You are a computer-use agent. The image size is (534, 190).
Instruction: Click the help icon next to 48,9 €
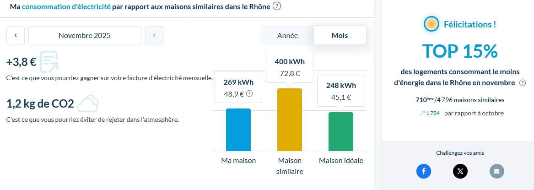(249, 93)
